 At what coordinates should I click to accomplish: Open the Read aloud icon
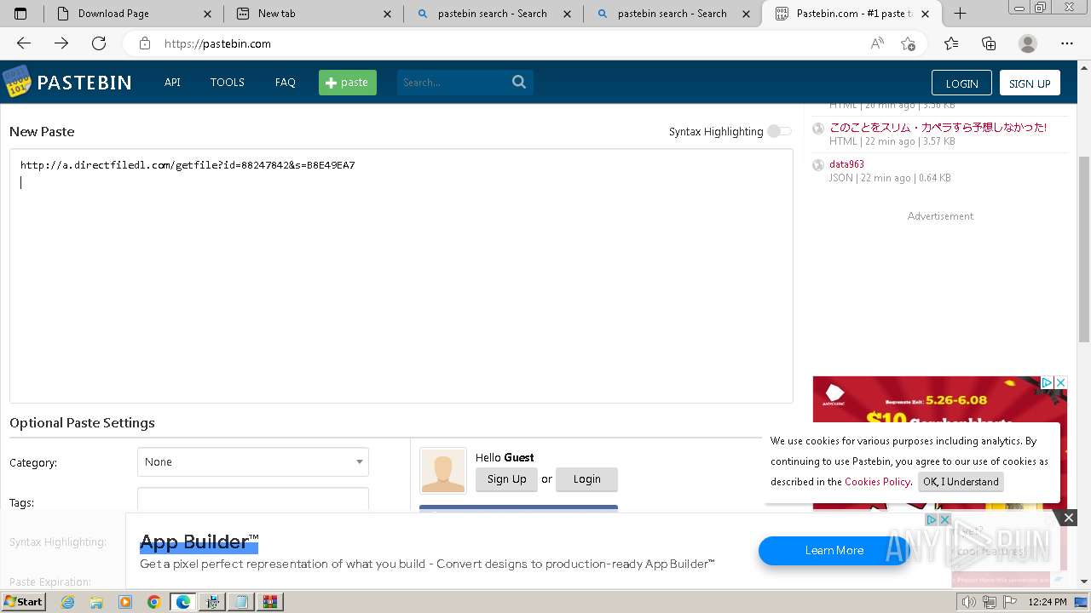point(877,43)
